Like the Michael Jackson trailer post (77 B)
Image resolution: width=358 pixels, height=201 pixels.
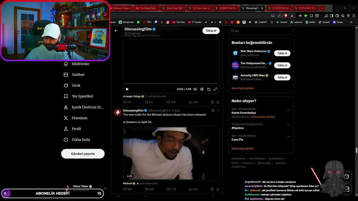(x=171, y=189)
